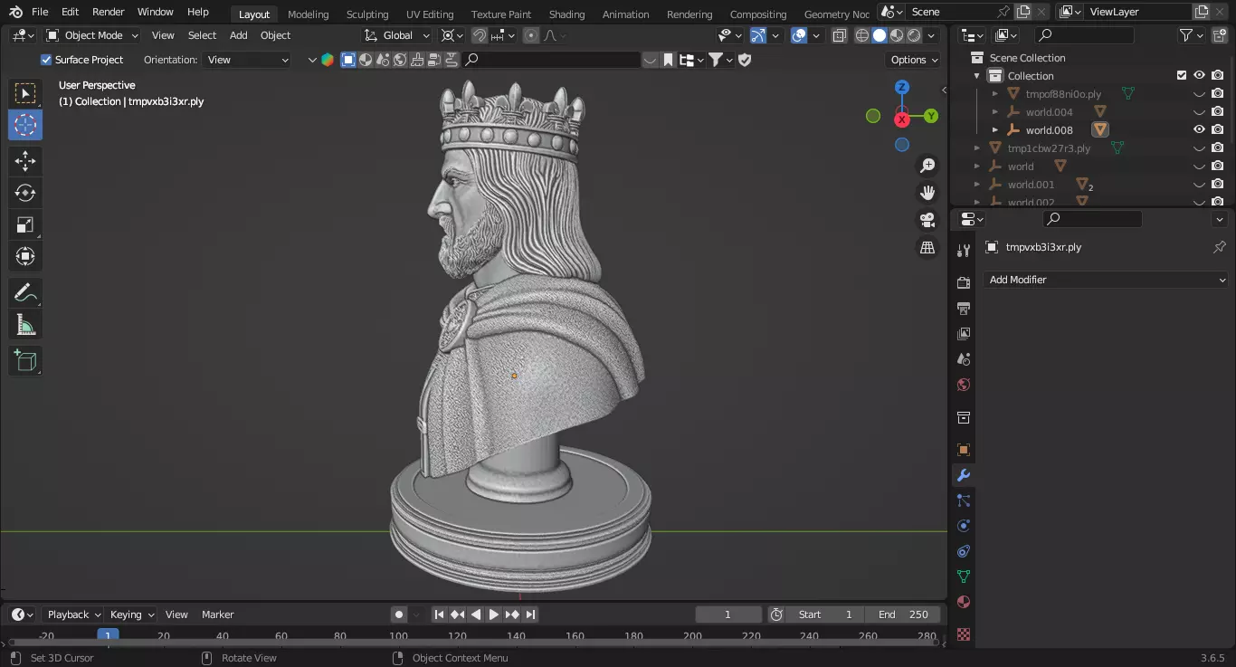Open the Options dropdown

pos(914,60)
